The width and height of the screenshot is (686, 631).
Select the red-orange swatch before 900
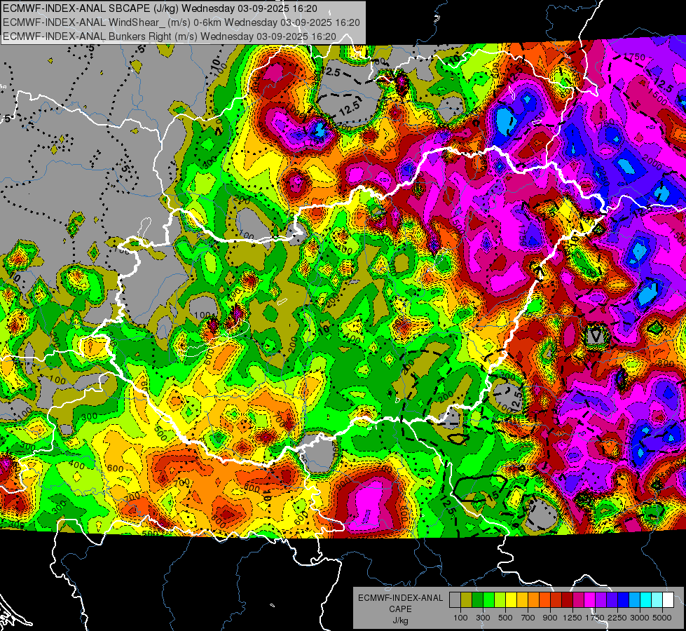click(x=544, y=600)
